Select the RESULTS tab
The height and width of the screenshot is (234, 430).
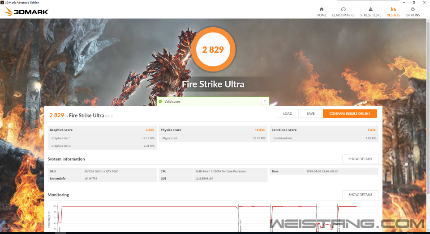393,12
